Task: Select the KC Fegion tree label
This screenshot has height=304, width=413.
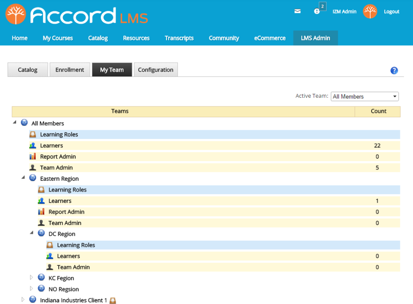Action: (61, 278)
